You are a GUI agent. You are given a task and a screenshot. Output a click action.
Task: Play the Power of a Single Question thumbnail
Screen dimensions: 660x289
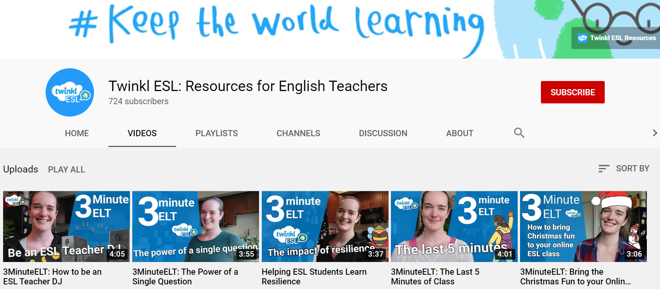coord(196,226)
